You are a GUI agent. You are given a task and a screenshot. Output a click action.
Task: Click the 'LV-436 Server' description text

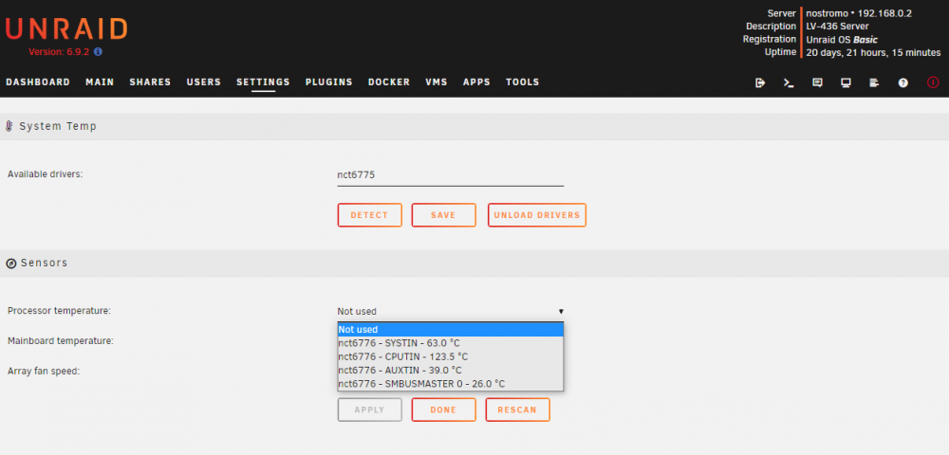pos(838,27)
